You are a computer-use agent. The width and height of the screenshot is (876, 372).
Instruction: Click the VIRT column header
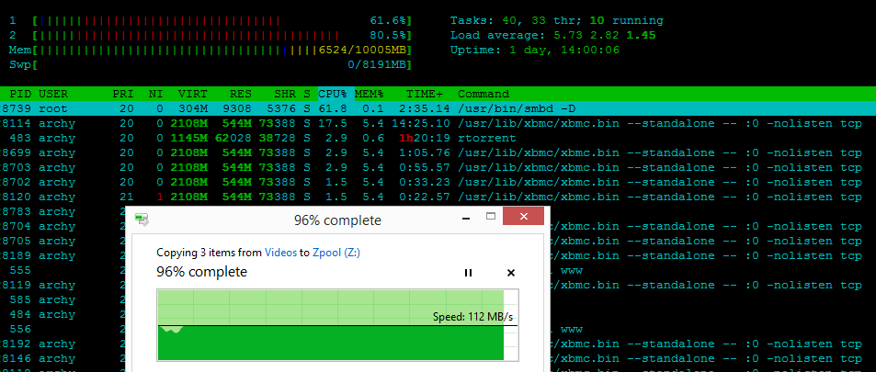tap(191, 94)
